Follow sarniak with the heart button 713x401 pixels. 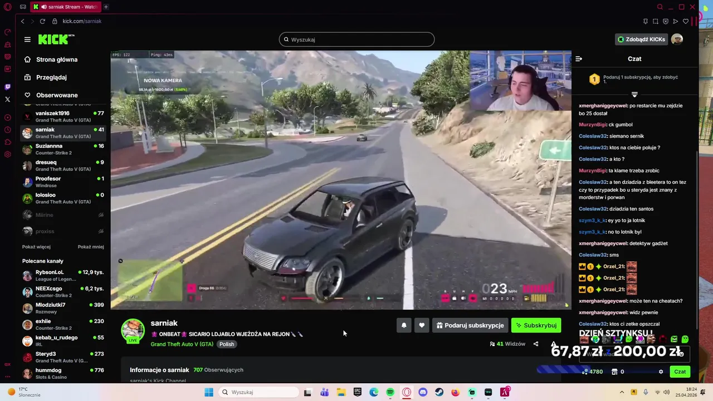point(422,325)
